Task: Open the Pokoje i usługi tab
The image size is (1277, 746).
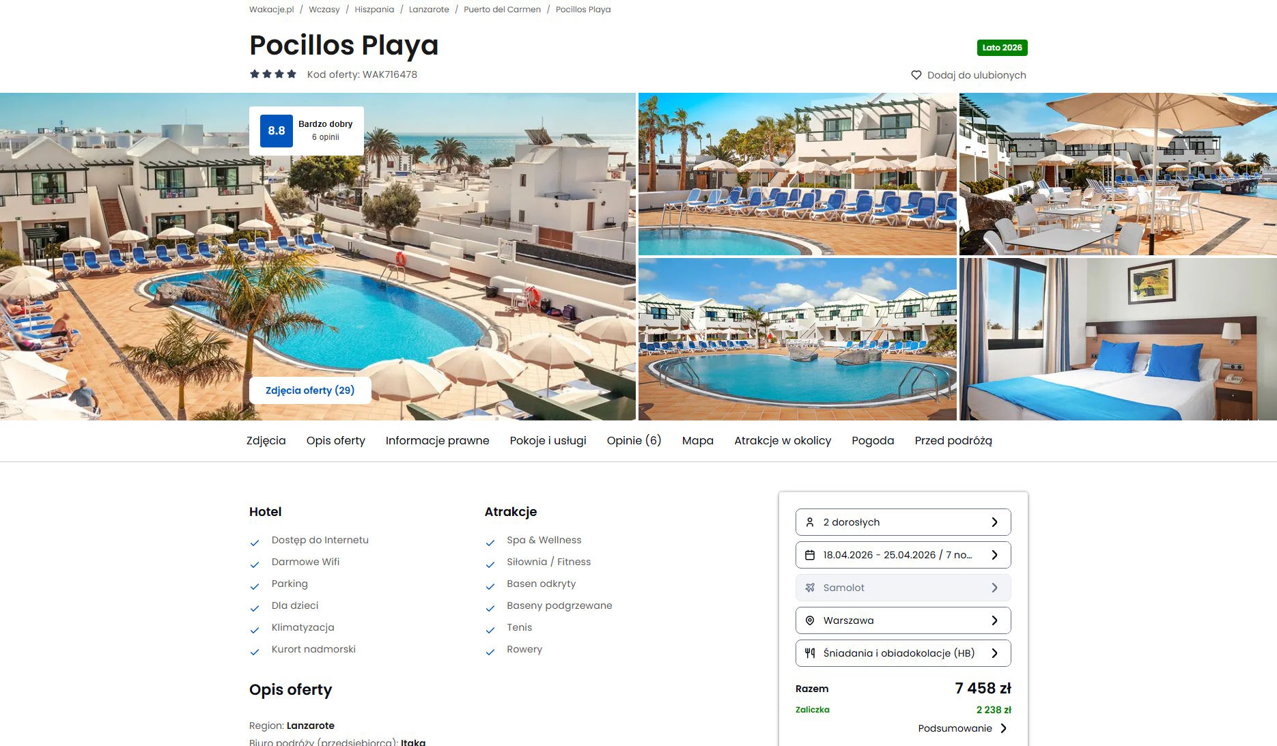Action: click(x=548, y=441)
